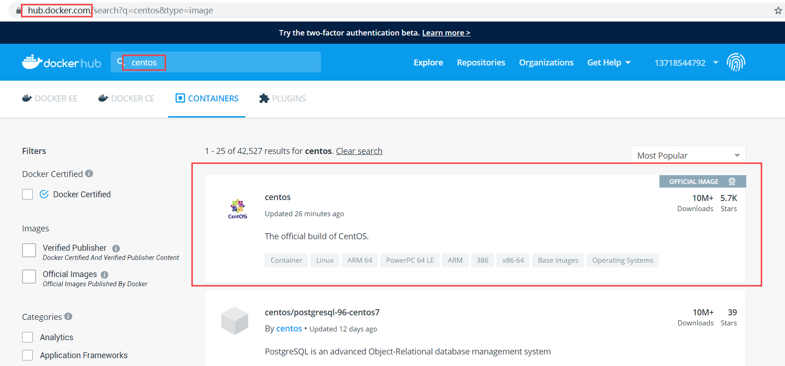The width and height of the screenshot is (785, 366).
Task: Check the Verified Publisher filter
Action: (29, 250)
